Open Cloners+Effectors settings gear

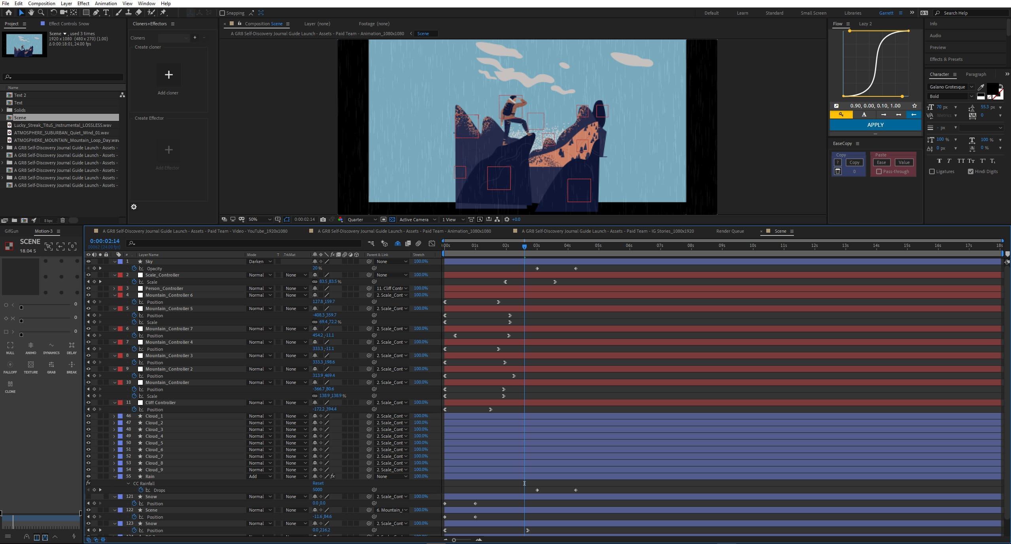click(x=134, y=207)
